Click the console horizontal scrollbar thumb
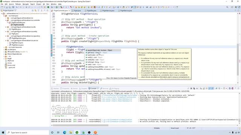The image size is (241, 135). click(81, 125)
